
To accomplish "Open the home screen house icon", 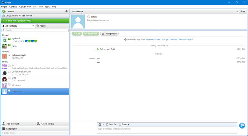I will [x=66, y=11].
